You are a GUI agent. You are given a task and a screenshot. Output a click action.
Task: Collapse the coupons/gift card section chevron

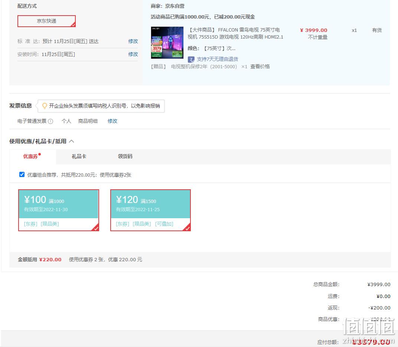tap(72, 141)
